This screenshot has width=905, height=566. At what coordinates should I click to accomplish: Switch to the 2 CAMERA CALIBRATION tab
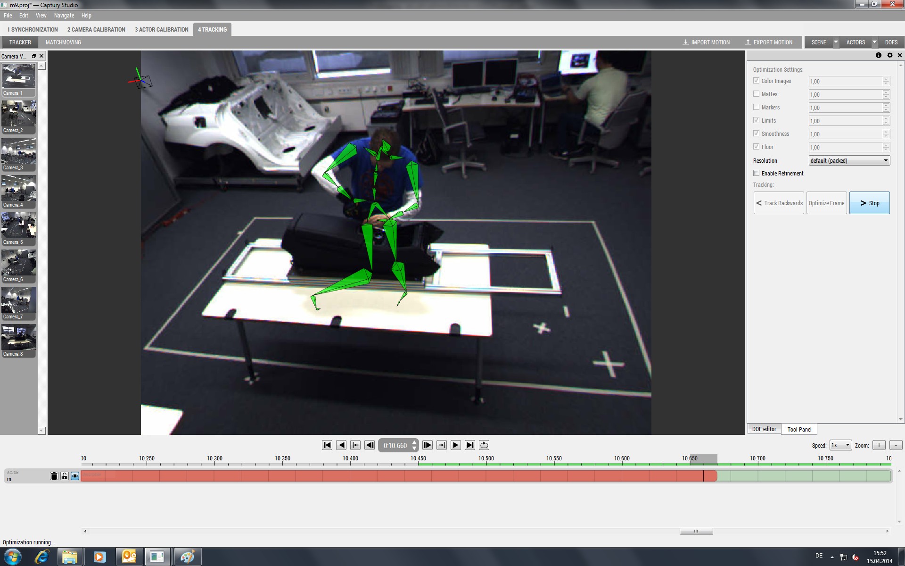(x=96, y=29)
